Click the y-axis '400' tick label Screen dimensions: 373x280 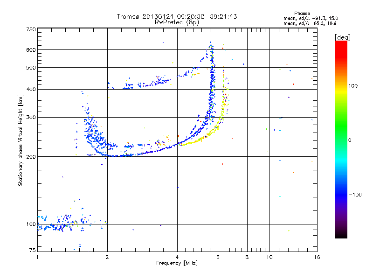click(x=31, y=90)
